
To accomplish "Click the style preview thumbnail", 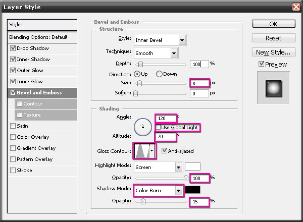I will pos(273,88).
